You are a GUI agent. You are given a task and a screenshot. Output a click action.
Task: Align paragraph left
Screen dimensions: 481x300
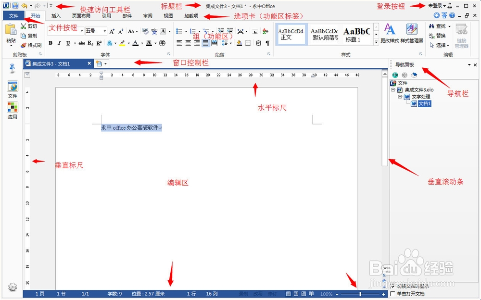(x=179, y=43)
